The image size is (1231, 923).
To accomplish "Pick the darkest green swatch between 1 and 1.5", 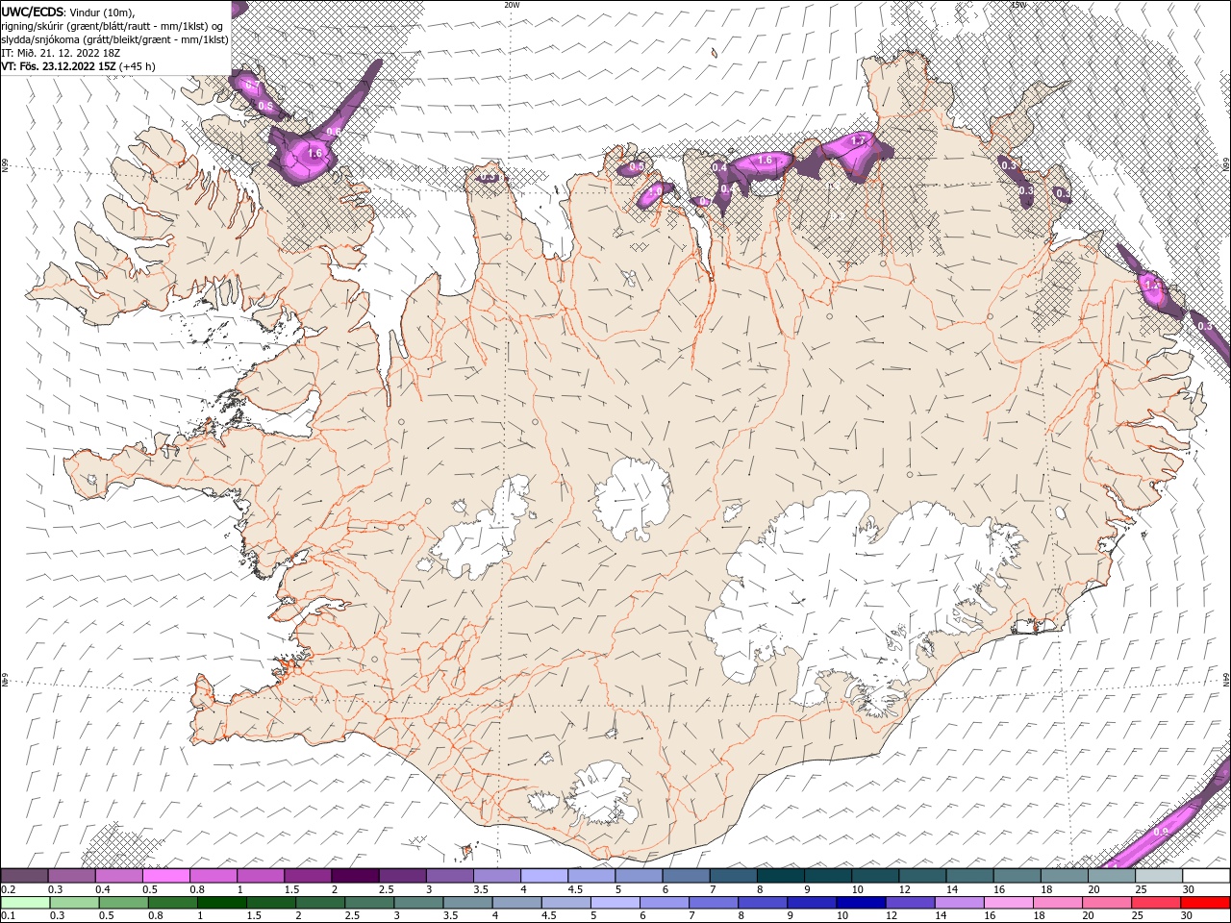I will 222,903.
